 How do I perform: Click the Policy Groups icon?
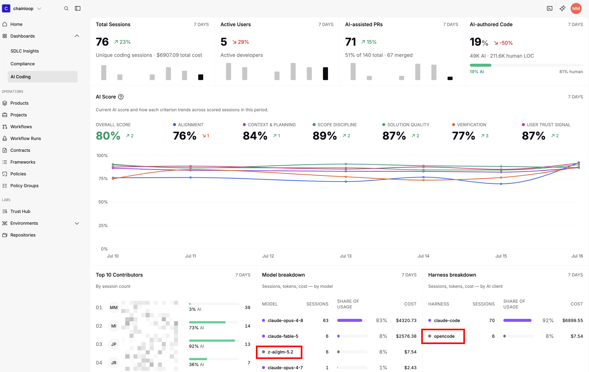click(x=5, y=186)
